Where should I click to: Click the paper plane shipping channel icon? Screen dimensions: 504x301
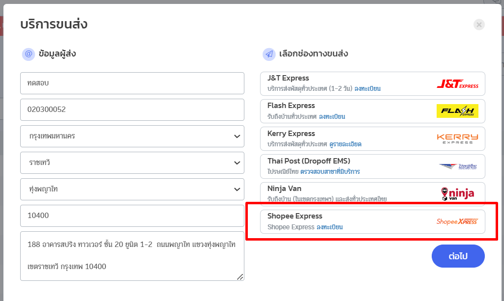(x=268, y=54)
